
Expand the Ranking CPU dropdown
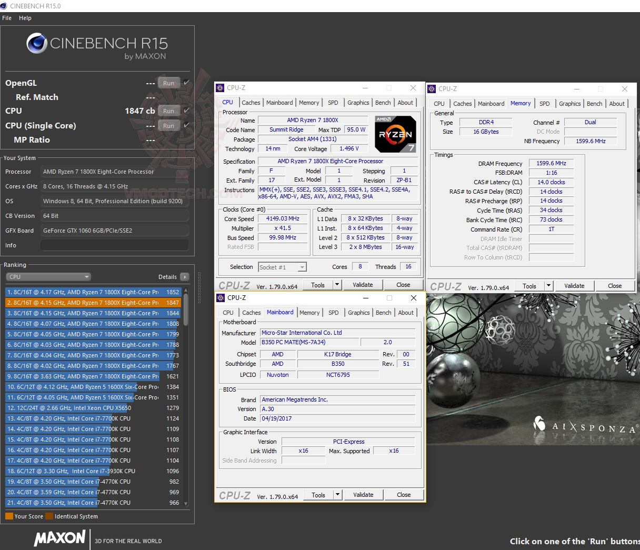pyautogui.click(x=48, y=276)
